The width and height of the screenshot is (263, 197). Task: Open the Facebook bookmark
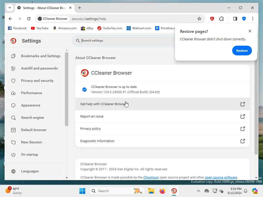point(17,28)
